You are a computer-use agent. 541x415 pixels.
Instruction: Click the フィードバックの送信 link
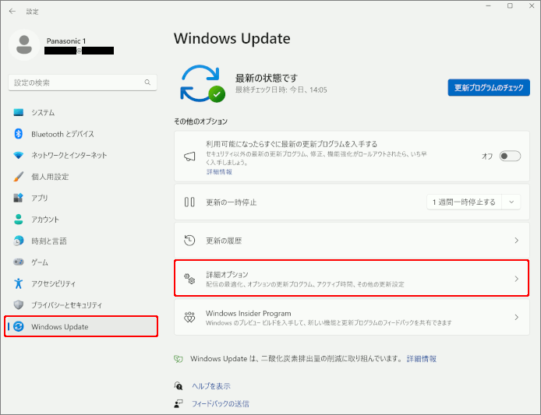point(220,403)
